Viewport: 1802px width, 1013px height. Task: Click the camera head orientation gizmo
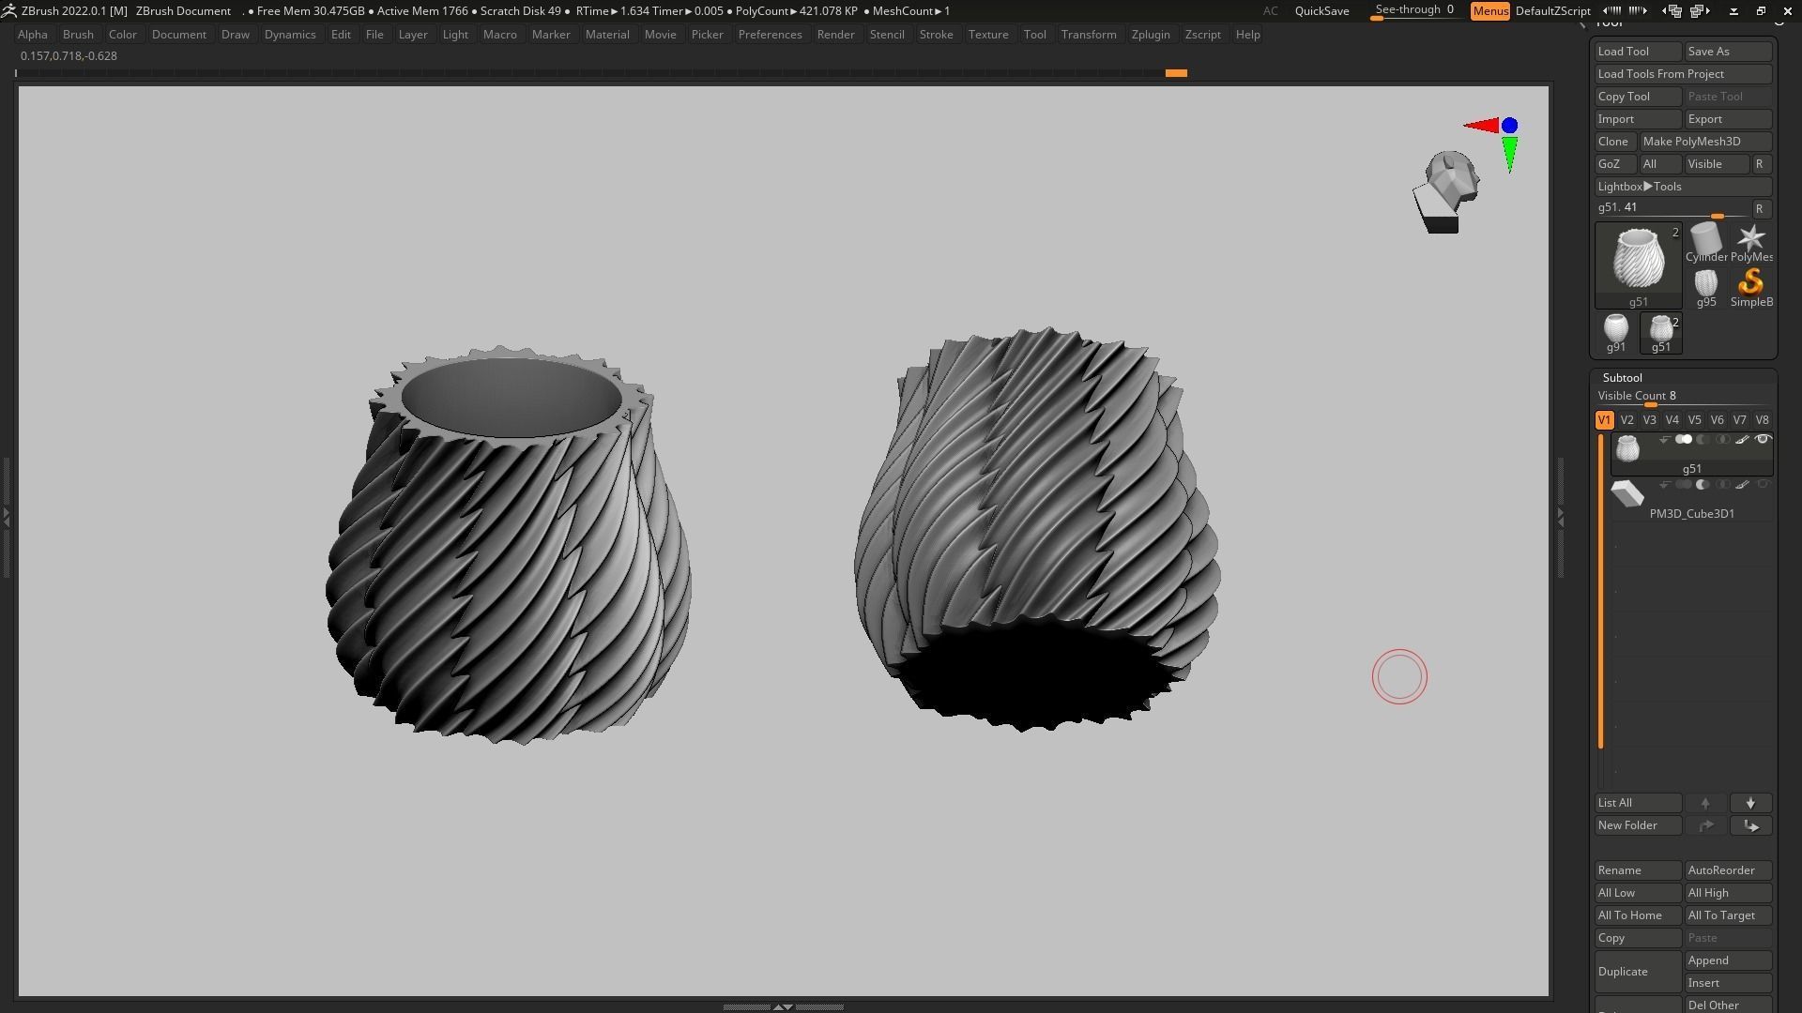point(1446,192)
